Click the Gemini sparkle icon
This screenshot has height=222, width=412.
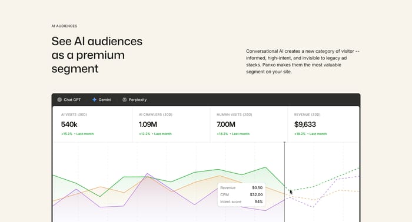tap(94, 100)
